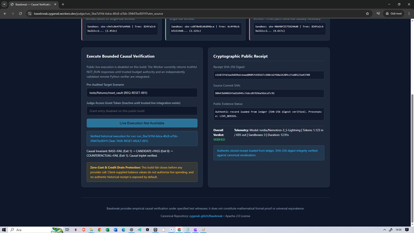Go back using the browser Back arrow

pyautogui.click(x=5, y=13)
